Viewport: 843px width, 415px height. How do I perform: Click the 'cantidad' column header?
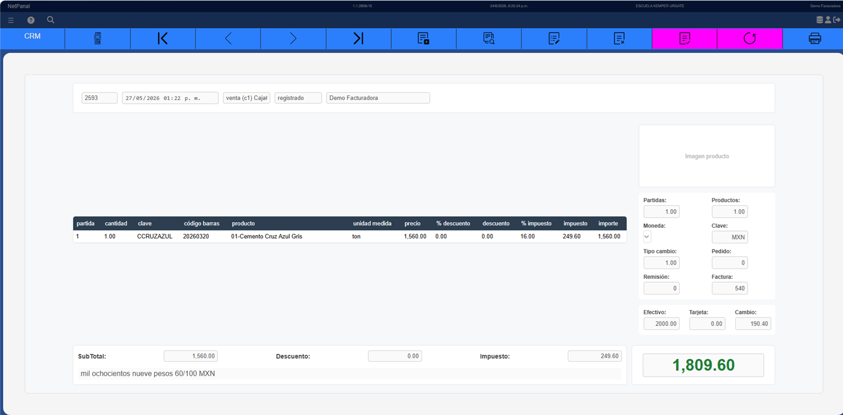click(x=116, y=223)
